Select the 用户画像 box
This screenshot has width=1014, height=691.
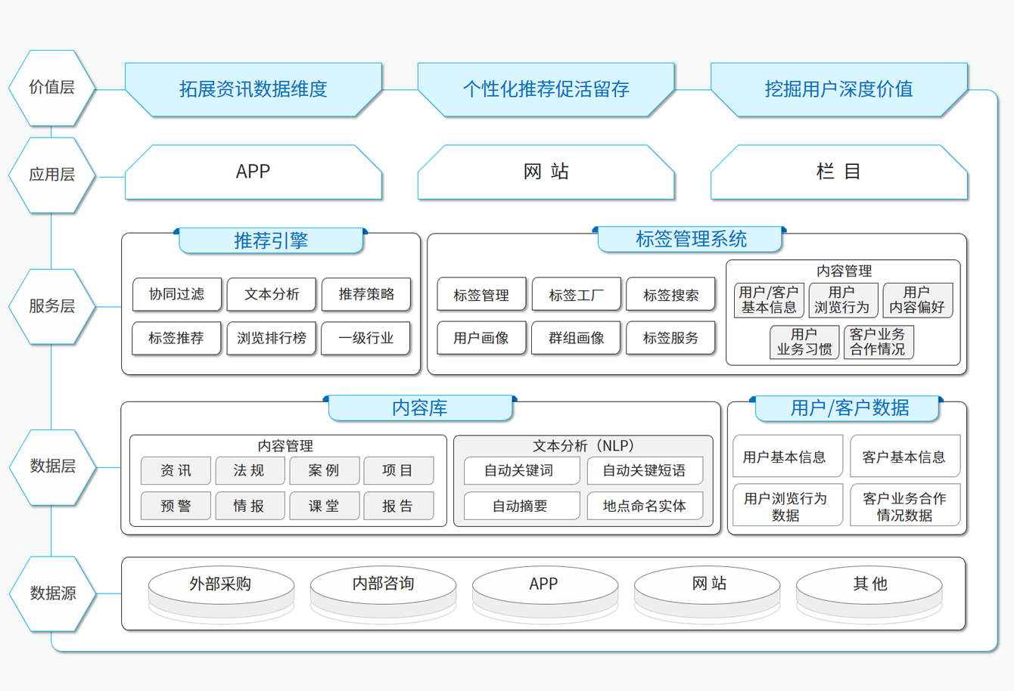click(x=481, y=338)
